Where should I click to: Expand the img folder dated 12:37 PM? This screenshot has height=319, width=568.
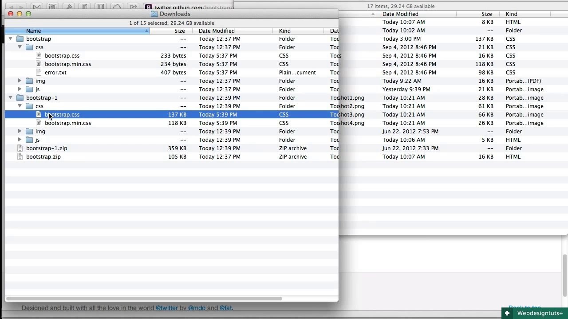(x=20, y=81)
